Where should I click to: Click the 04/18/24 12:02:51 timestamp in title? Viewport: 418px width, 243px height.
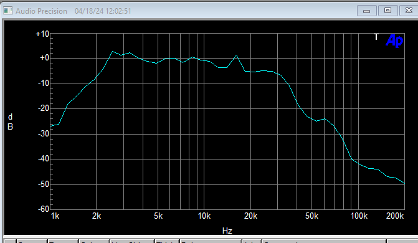[x=103, y=11]
